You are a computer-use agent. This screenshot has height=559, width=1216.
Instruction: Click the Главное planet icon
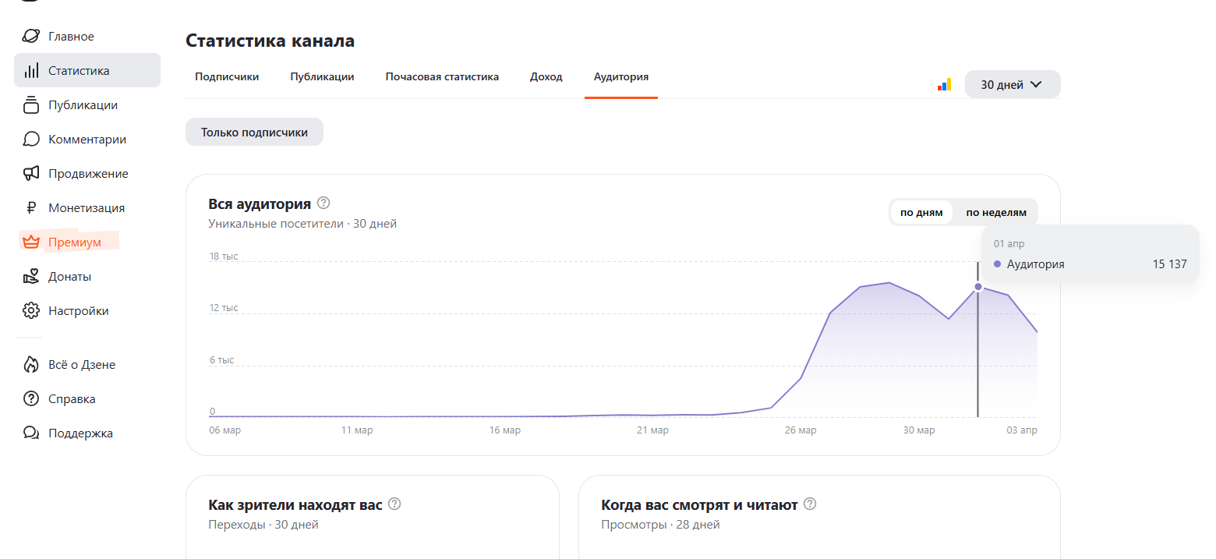coord(31,37)
